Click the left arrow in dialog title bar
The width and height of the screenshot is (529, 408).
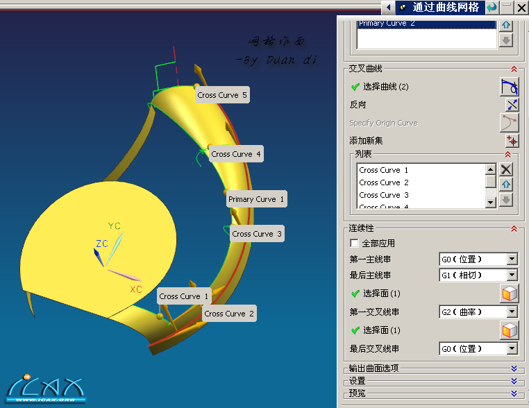[x=389, y=7]
